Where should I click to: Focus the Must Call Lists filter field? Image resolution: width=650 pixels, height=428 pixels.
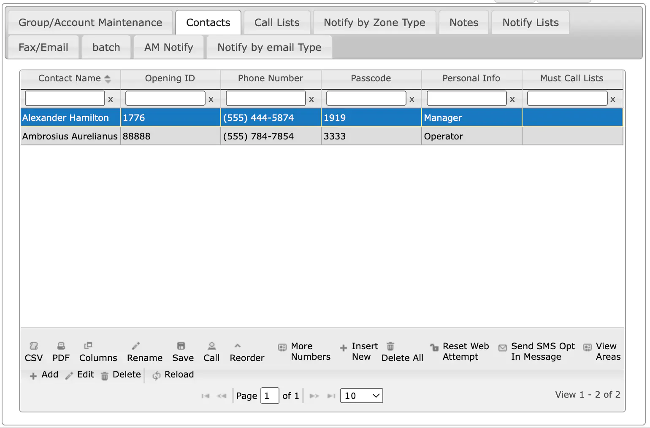point(567,98)
